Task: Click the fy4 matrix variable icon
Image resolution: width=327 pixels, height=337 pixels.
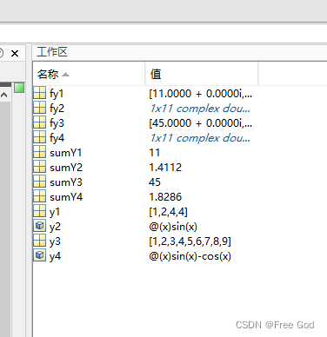Action: point(39,137)
